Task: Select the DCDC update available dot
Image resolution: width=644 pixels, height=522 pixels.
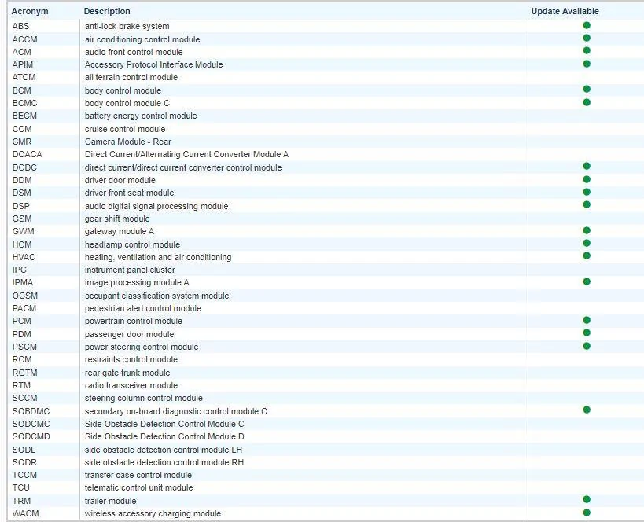Action: tap(586, 167)
